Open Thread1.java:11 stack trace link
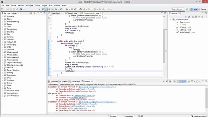Viewport: 208px width, 117px height. [79, 108]
